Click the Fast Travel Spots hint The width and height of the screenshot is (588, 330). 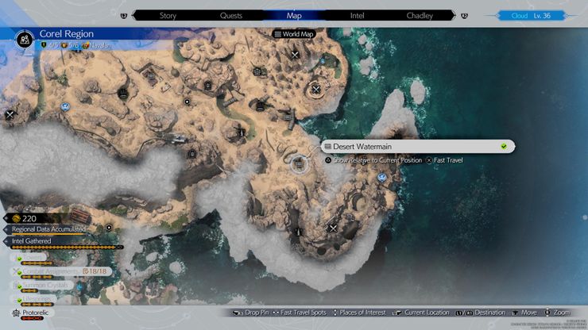point(300,313)
